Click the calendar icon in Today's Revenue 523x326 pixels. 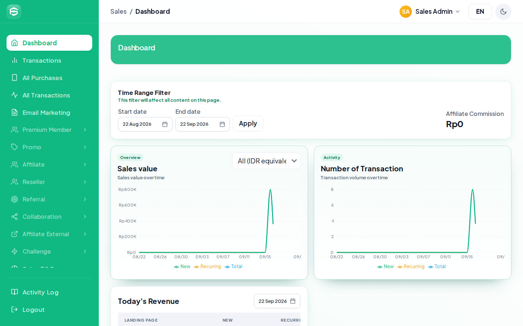(293, 301)
